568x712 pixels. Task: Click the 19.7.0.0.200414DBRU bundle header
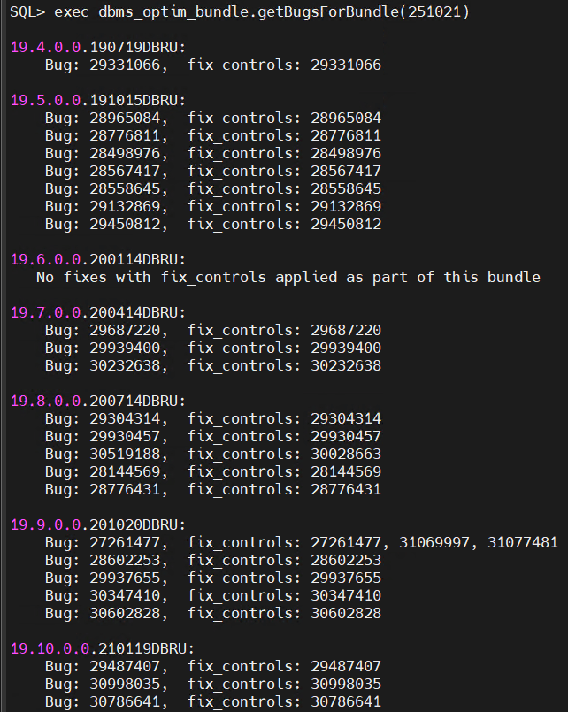[x=97, y=312]
